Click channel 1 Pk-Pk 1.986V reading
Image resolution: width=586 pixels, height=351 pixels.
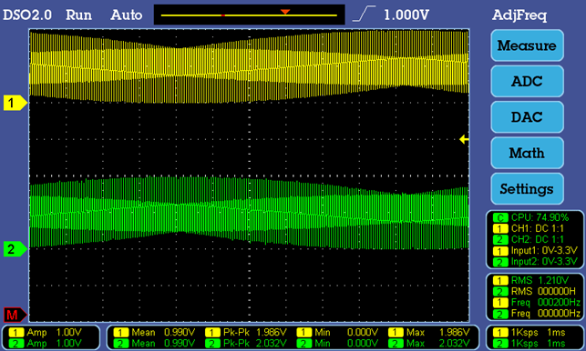click(x=246, y=332)
